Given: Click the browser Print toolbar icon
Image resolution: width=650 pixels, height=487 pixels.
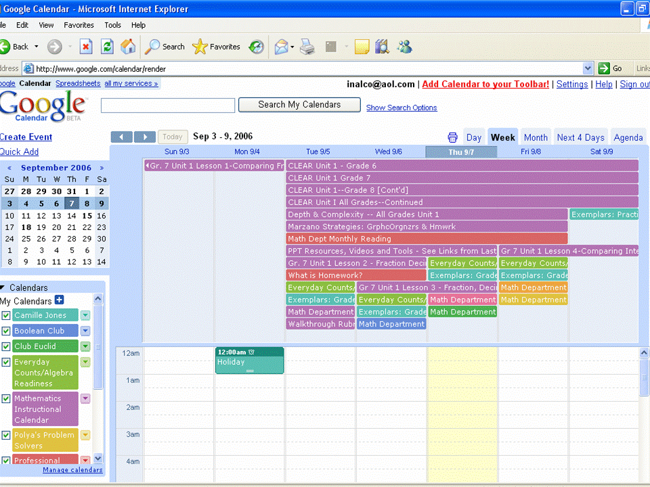Looking at the screenshot, I should click(307, 47).
